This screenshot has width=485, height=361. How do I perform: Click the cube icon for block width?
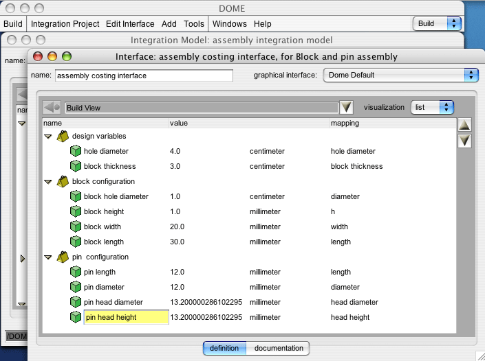[76, 226]
